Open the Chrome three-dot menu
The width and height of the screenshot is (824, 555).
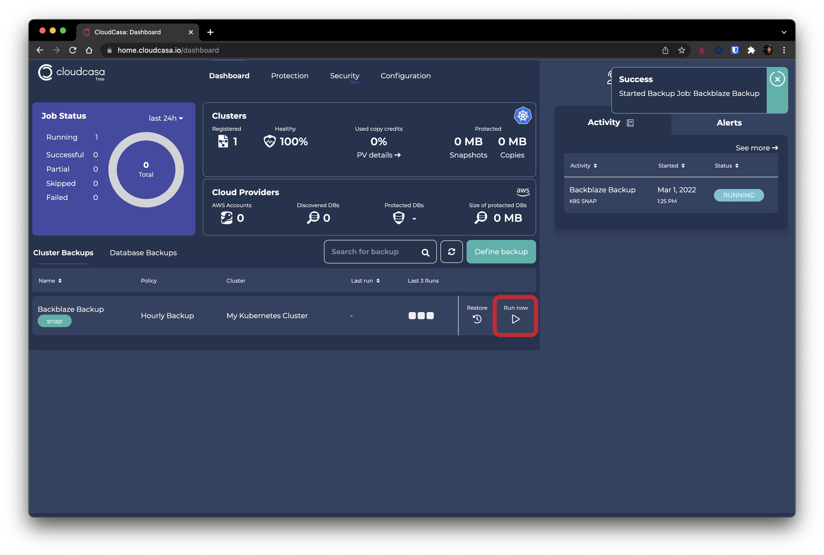[784, 50]
